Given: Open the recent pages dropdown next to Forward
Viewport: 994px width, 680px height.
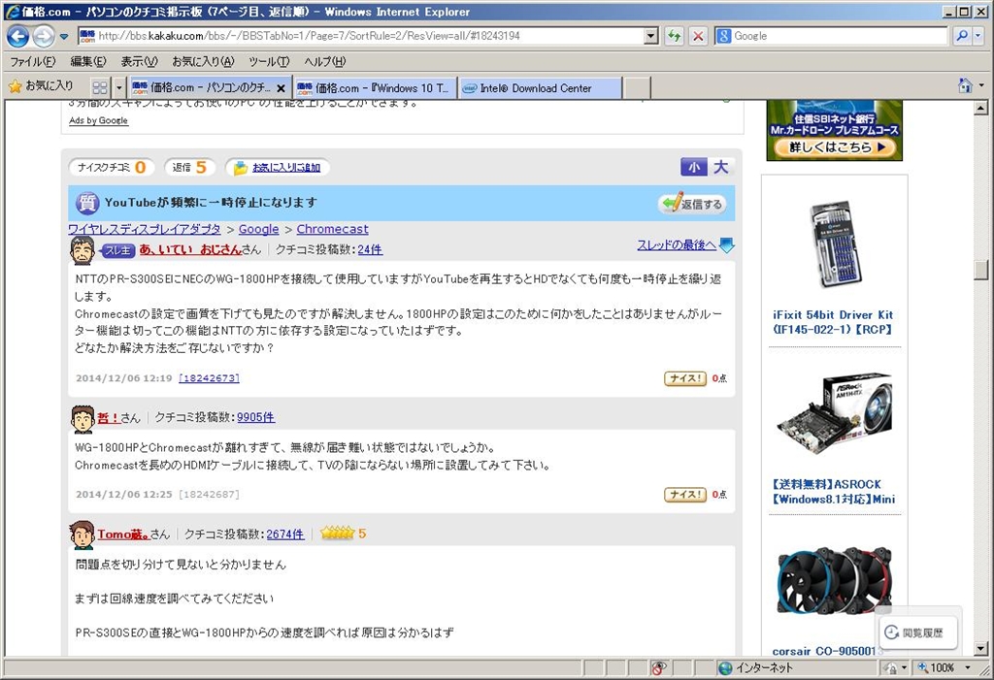Looking at the screenshot, I should [64, 37].
